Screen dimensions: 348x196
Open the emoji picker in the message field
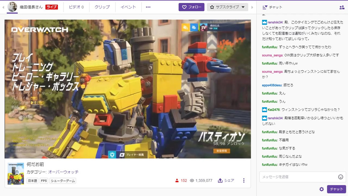340,177
